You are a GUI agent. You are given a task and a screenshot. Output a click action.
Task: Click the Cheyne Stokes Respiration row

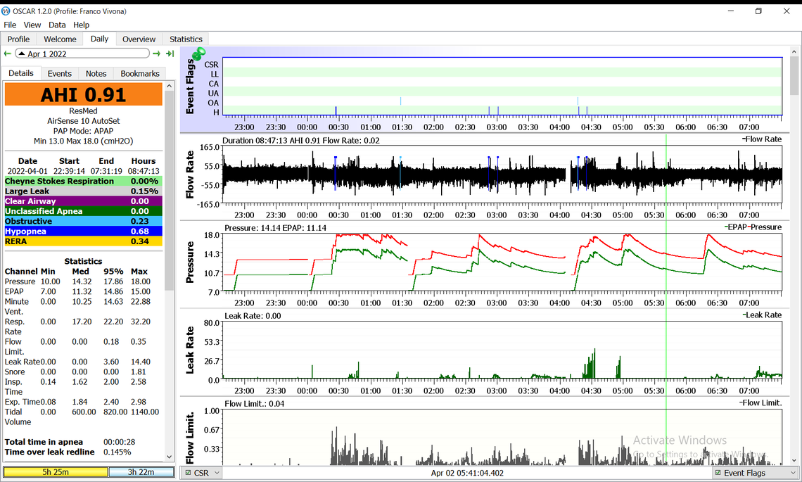point(84,181)
